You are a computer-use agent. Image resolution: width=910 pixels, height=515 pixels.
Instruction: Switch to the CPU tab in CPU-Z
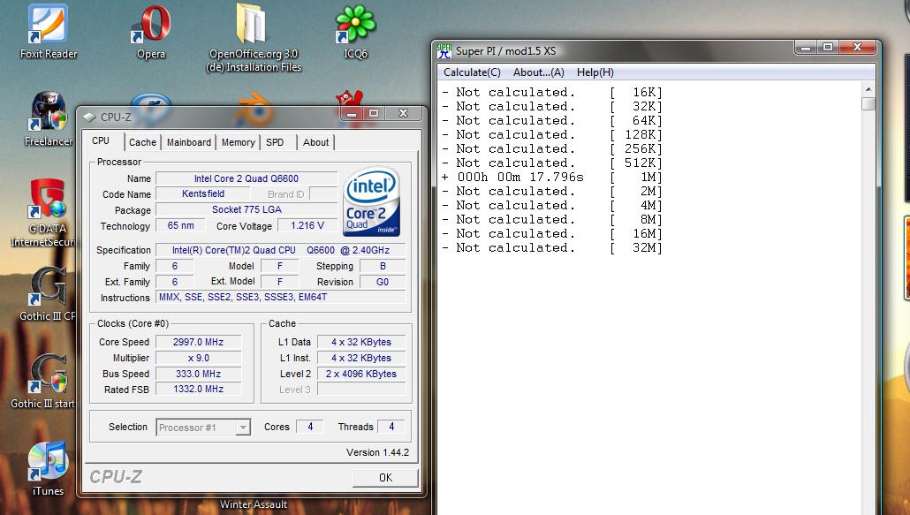101,141
